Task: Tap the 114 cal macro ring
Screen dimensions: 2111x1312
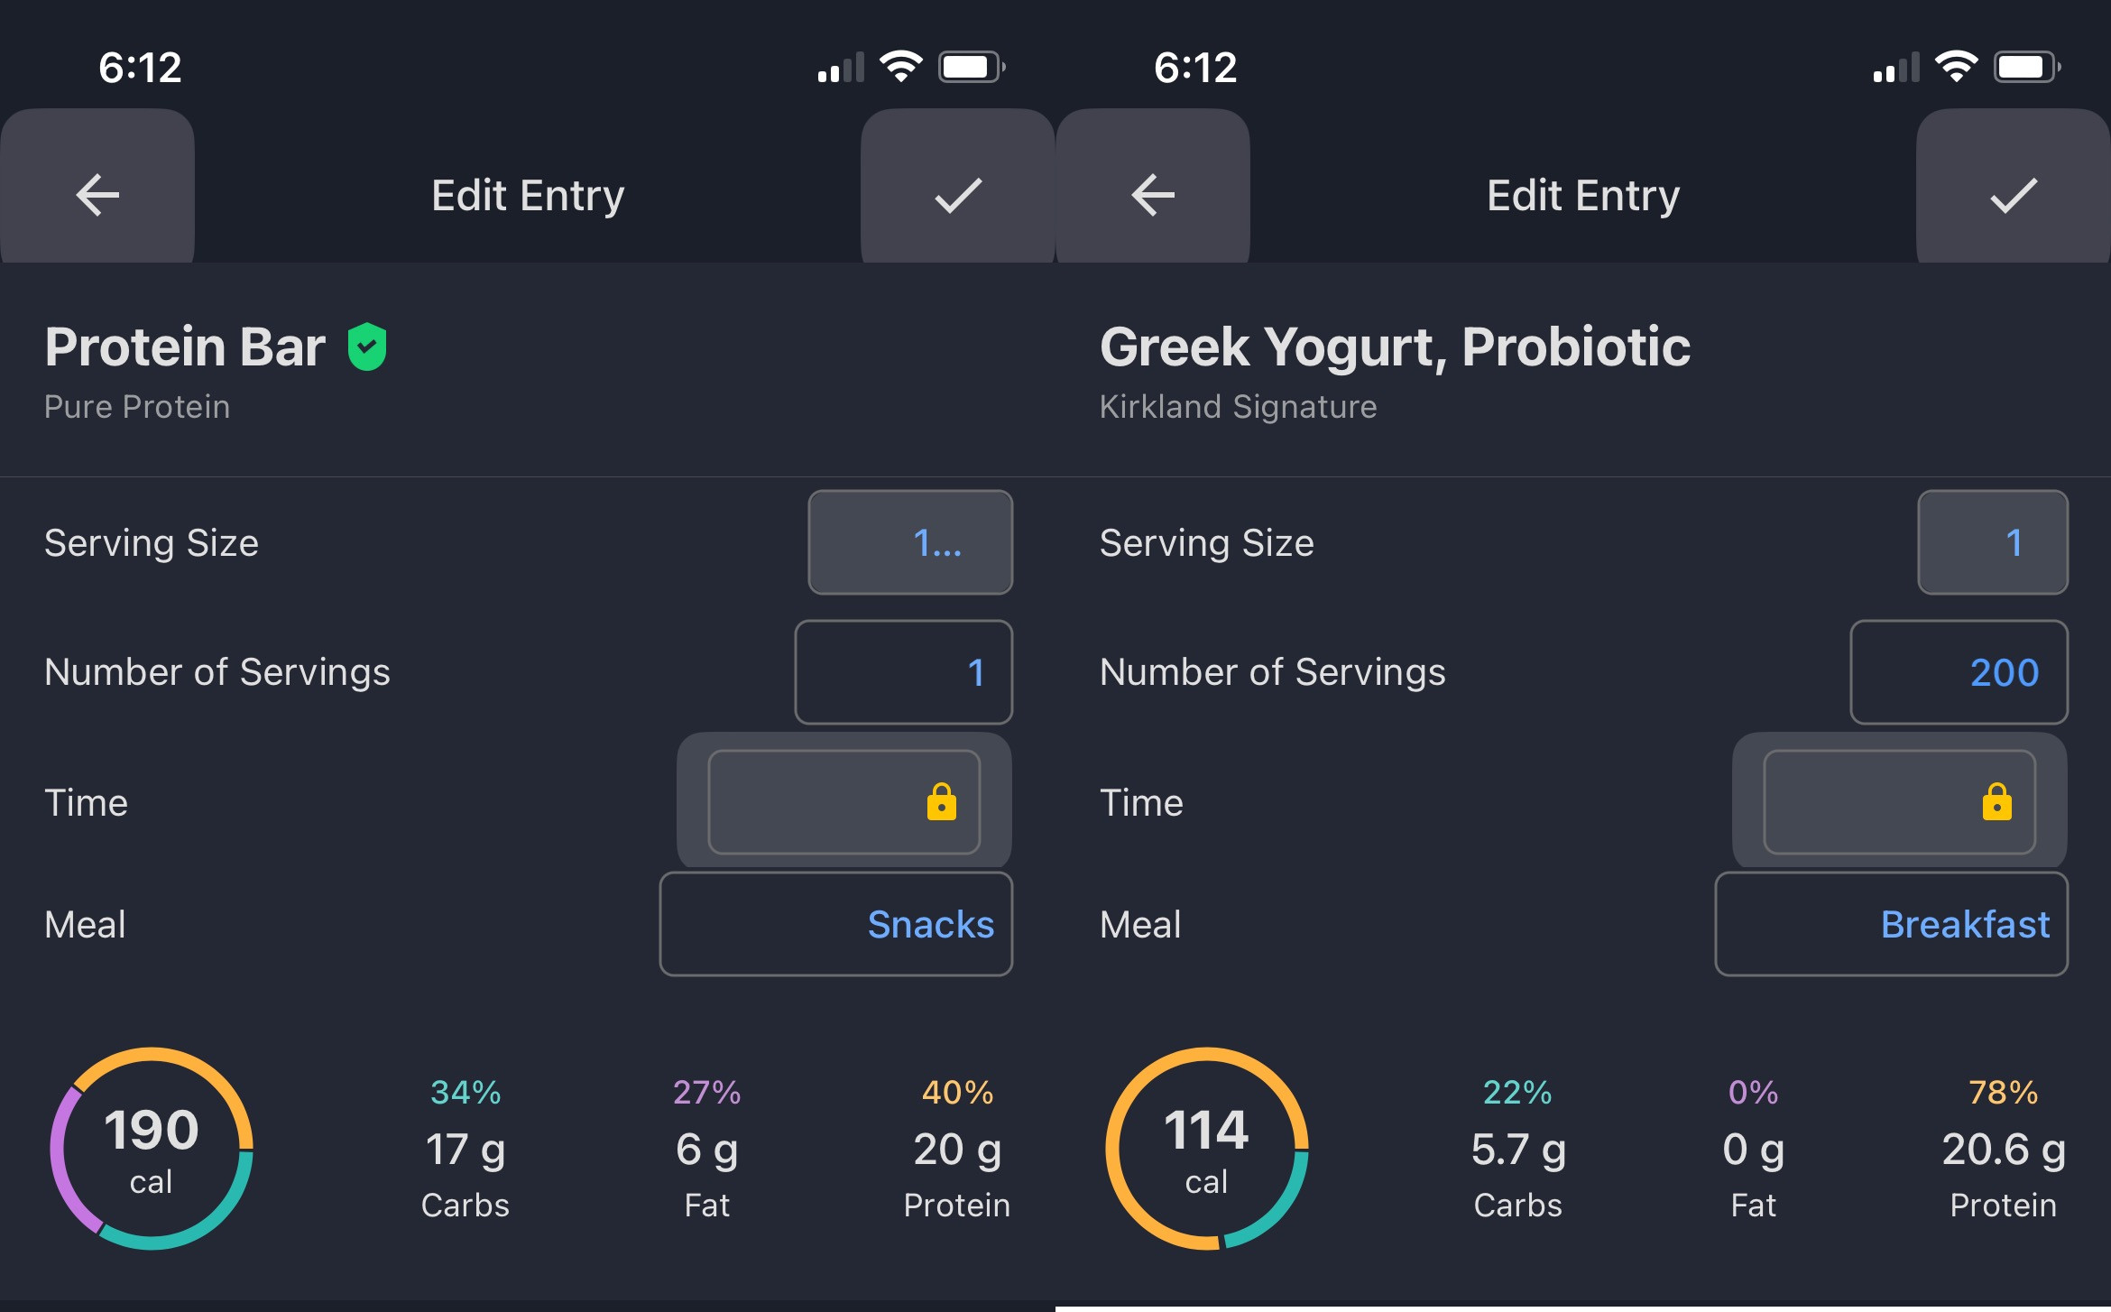Action: pyautogui.click(x=1207, y=1149)
